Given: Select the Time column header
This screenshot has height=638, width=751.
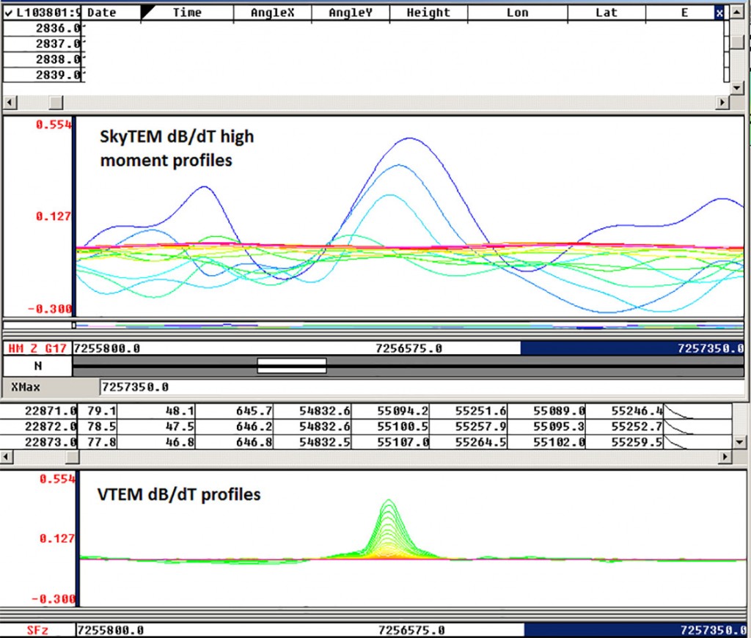Looking at the screenshot, I should 188,12.
